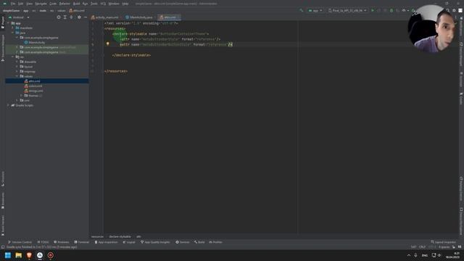Image resolution: width=464 pixels, height=261 pixels.
Task: Open the Profiler tool window
Action: (x=216, y=242)
